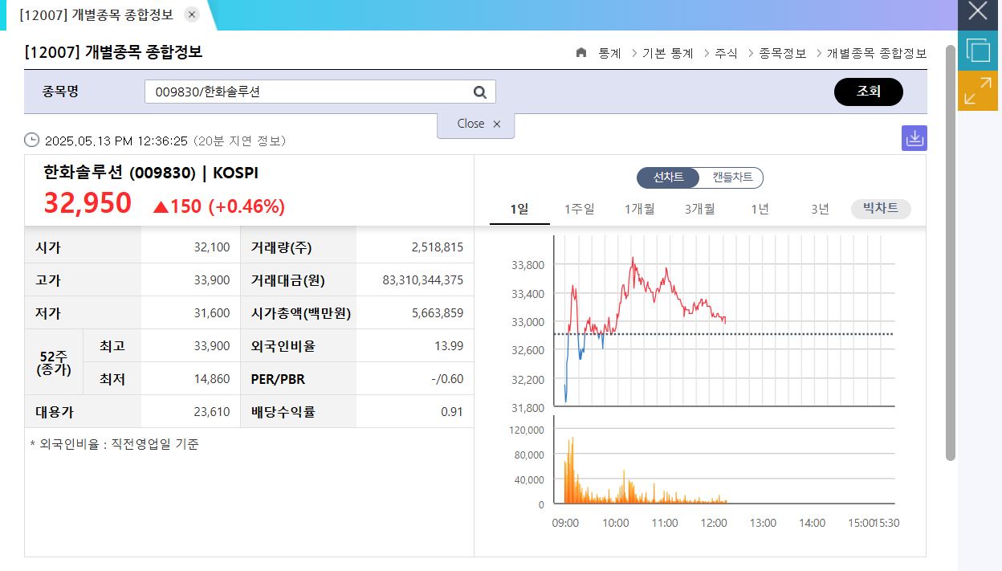Select 선차트 chart display mode
Viewport: 1002px width, 571px height.
[x=668, y=177]
